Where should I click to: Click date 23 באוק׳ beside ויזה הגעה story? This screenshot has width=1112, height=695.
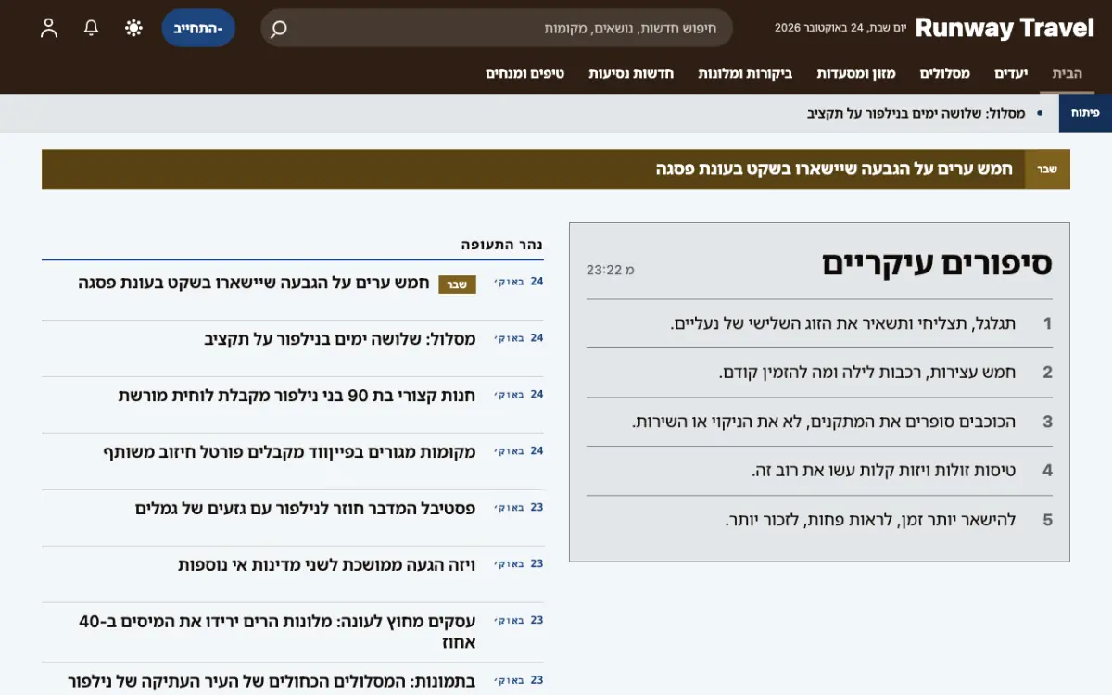[x=519, y=564]
